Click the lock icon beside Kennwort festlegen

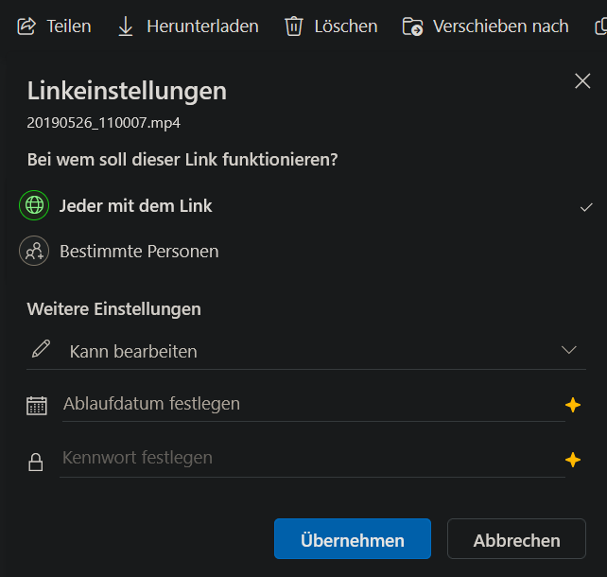click(x=36, y=462)
